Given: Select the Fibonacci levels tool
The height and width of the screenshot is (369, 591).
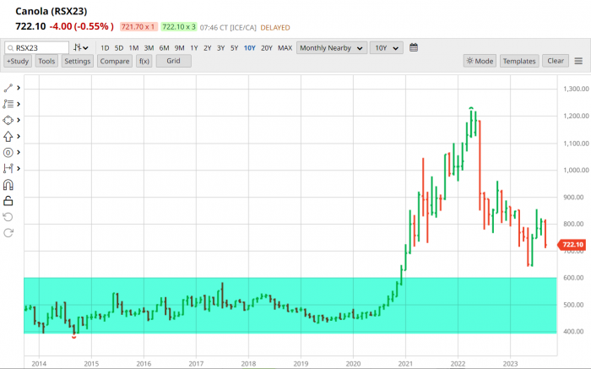Looking at the screenshot, I should point(8,104).
